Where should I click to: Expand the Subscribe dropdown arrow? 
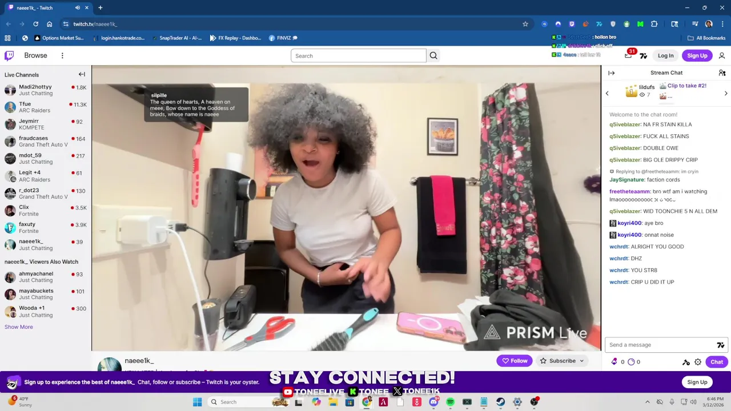coord(582,361)
